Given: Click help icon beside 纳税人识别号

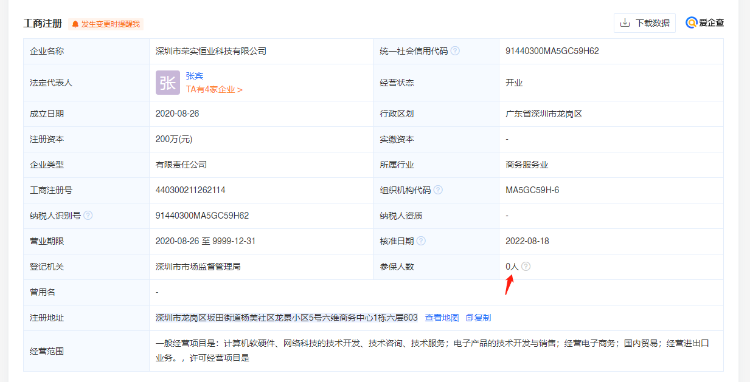Looking at the screenshot, I should tap(88, 216).
